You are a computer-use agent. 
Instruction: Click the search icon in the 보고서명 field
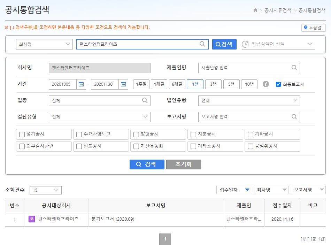click(295, 117)
